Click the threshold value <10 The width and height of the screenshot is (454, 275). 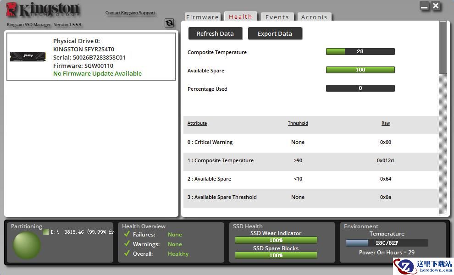(298, 179)
